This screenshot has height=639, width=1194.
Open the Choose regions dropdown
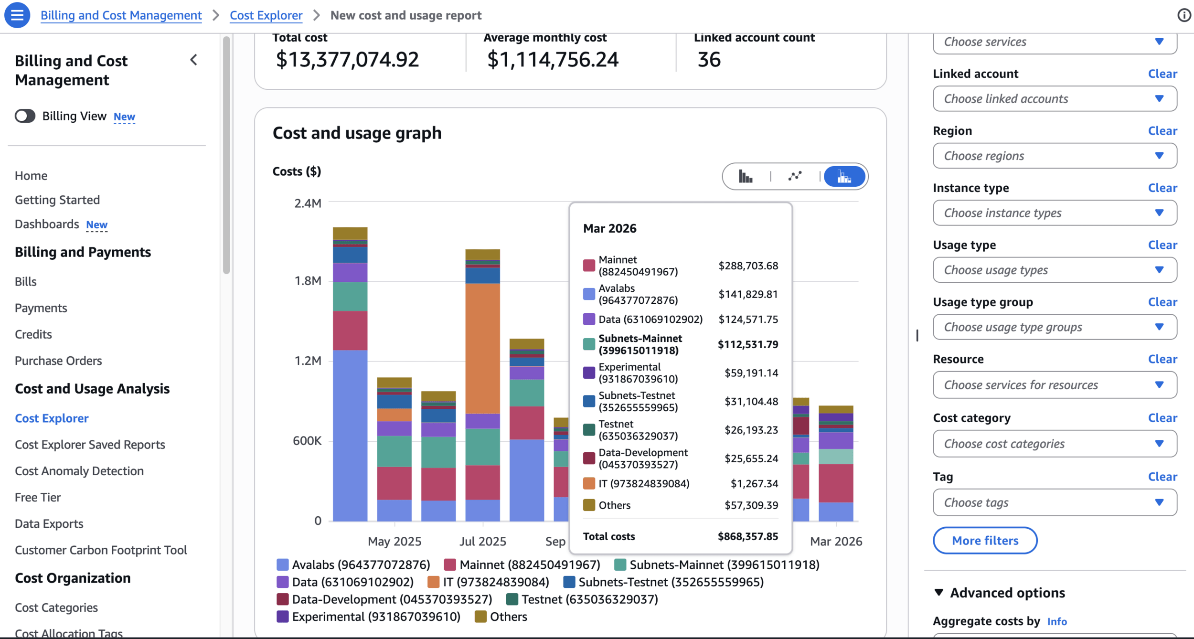1055,156
